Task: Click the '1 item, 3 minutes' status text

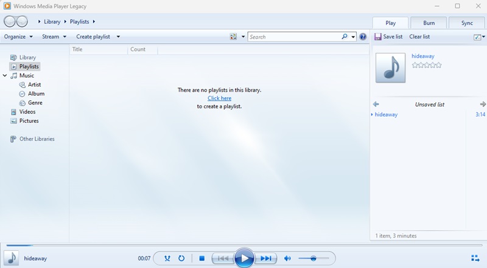Action: (396, 236)
